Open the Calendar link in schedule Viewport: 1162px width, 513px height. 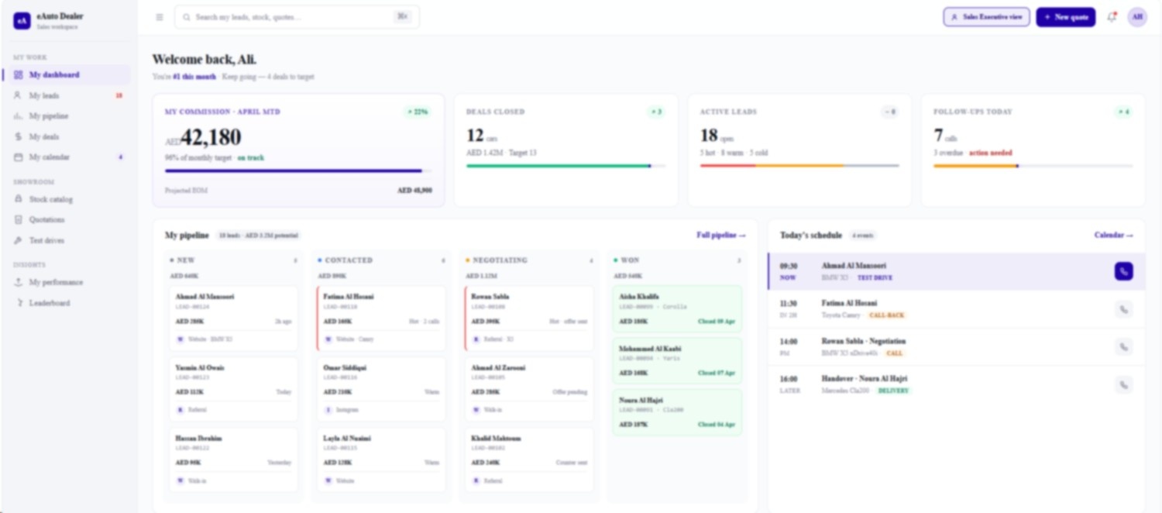(1113, 235)
